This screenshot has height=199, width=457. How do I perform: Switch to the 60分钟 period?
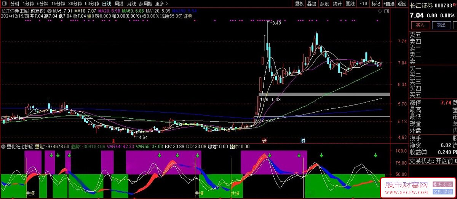click(x=92, y=4)
